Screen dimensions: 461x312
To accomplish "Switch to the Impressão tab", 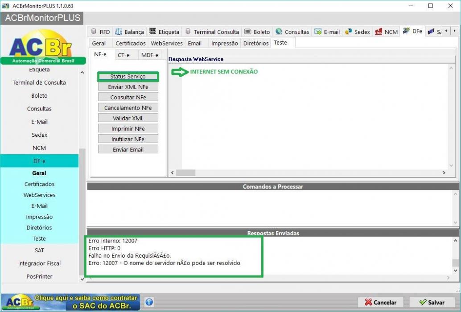I will [x=225, y=43].
